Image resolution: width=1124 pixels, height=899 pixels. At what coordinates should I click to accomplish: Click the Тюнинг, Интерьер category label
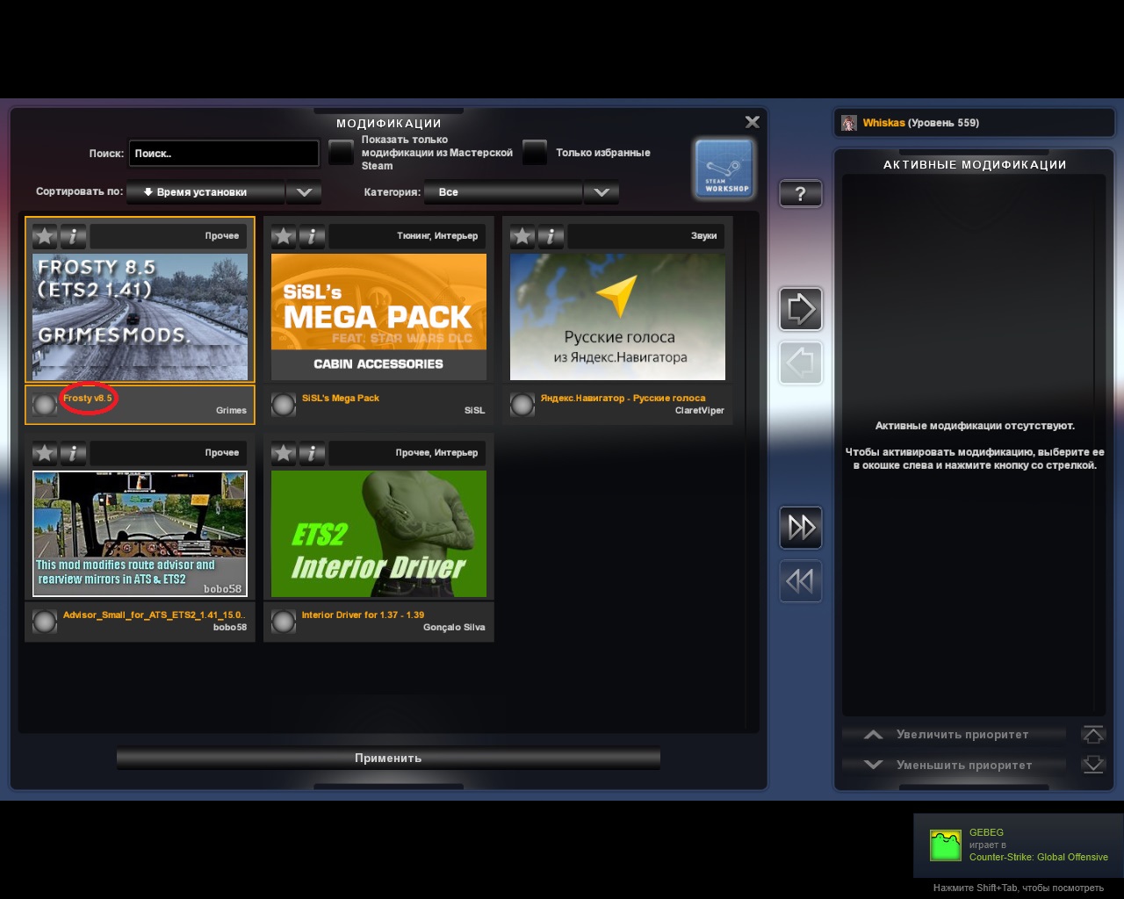click(437, 236)
